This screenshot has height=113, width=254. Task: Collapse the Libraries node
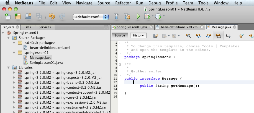8,68
